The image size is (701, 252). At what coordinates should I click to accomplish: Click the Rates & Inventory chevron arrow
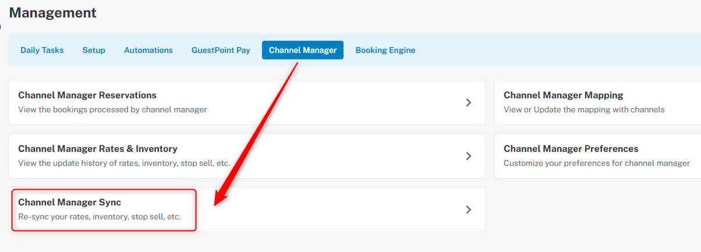(x=469, y=156)
